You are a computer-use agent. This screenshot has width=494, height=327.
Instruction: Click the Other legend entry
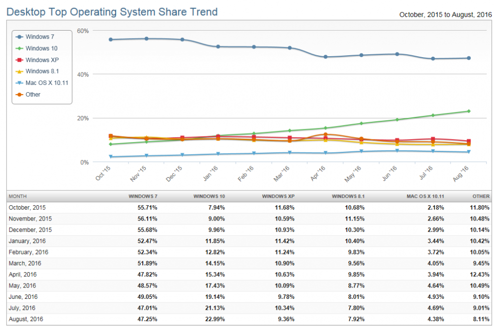coord(33,94)
